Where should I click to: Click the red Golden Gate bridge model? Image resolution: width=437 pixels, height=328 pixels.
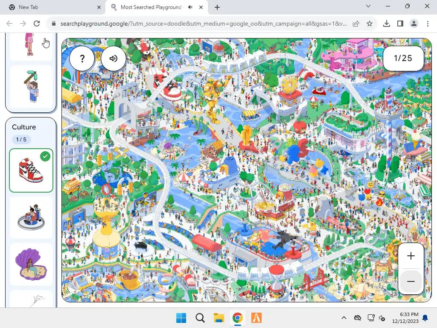(317, 280)
